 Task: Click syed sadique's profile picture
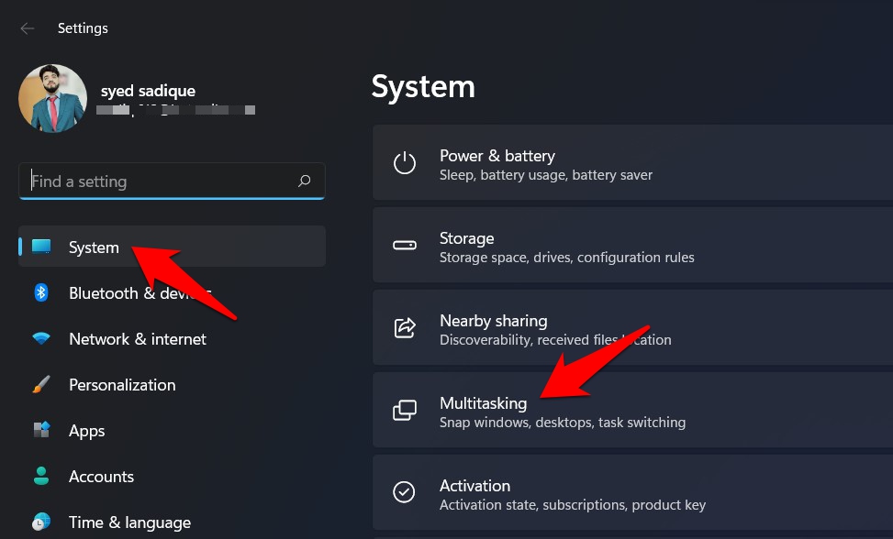pyautogui.click(x=52, y=97)
